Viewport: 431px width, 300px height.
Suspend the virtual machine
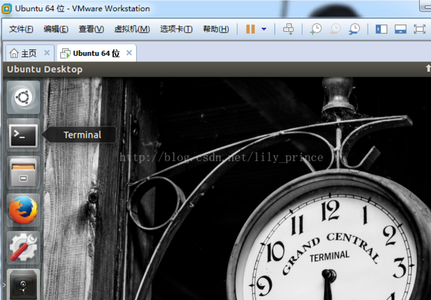pyautogui.click(x=250, y=29)
